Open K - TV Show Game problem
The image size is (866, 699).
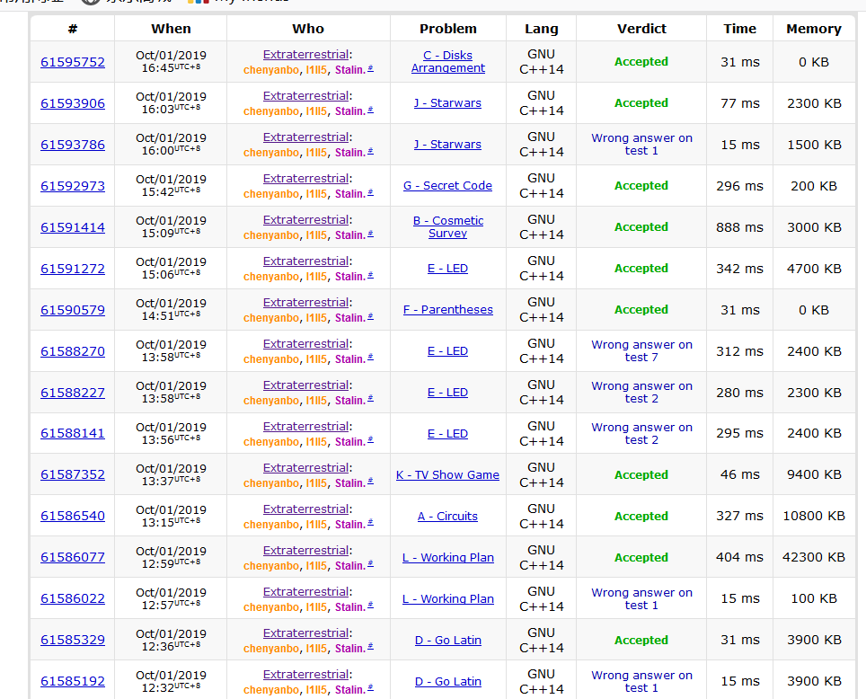(447, 475)
